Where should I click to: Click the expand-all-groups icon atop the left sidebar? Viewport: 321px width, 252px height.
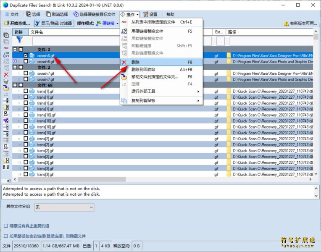[6, 35]
